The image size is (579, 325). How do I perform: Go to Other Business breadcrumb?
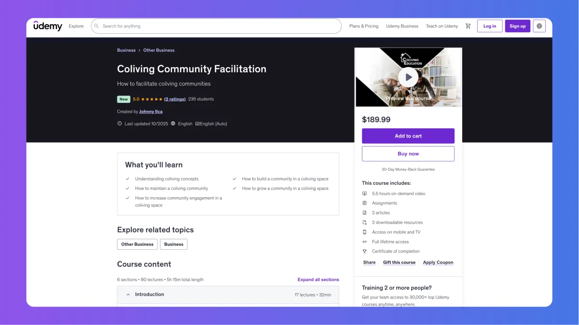point(159,50)
